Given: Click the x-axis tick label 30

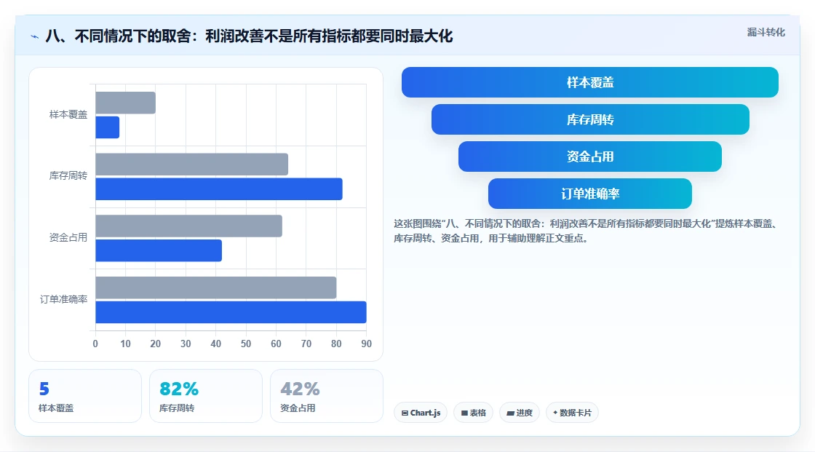Looking at the screenshot, I should point(186,344).
